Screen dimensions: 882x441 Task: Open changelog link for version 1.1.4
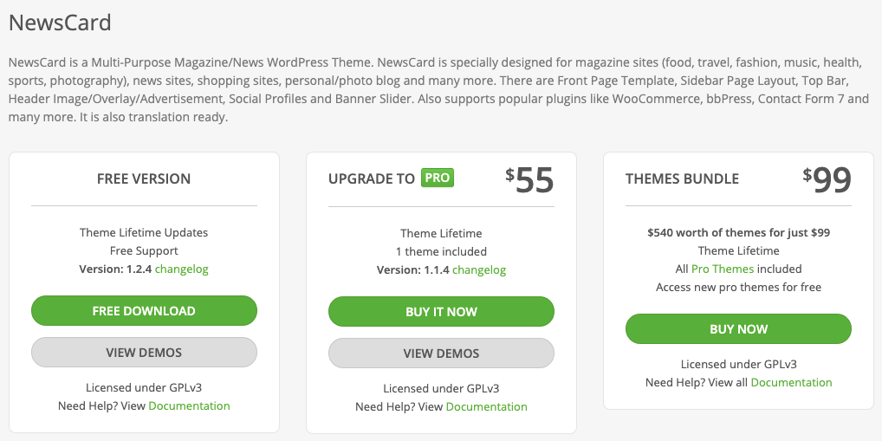479,269
